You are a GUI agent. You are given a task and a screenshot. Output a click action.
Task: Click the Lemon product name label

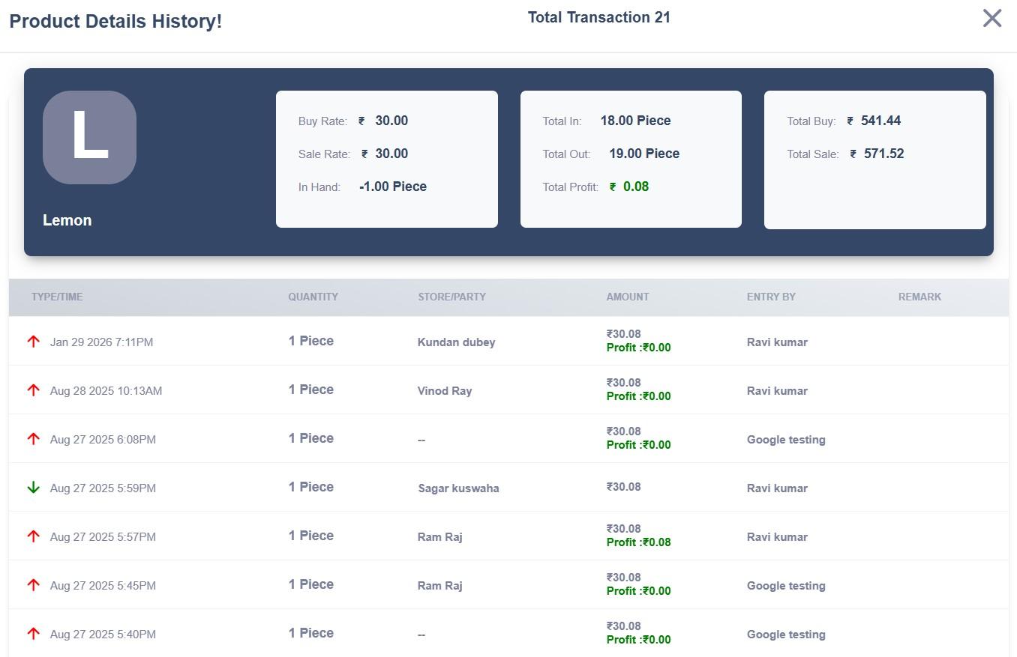pos(67,219)
